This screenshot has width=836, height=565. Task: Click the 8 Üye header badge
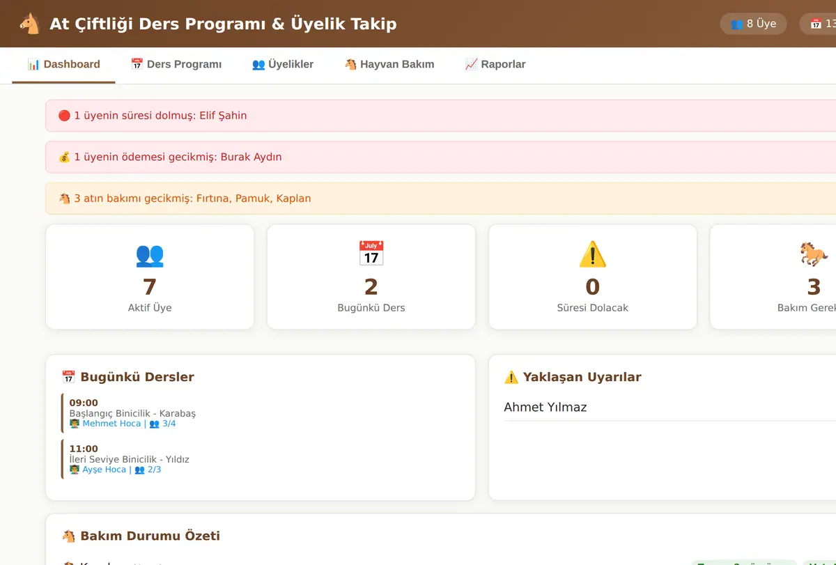click(753, 24)
